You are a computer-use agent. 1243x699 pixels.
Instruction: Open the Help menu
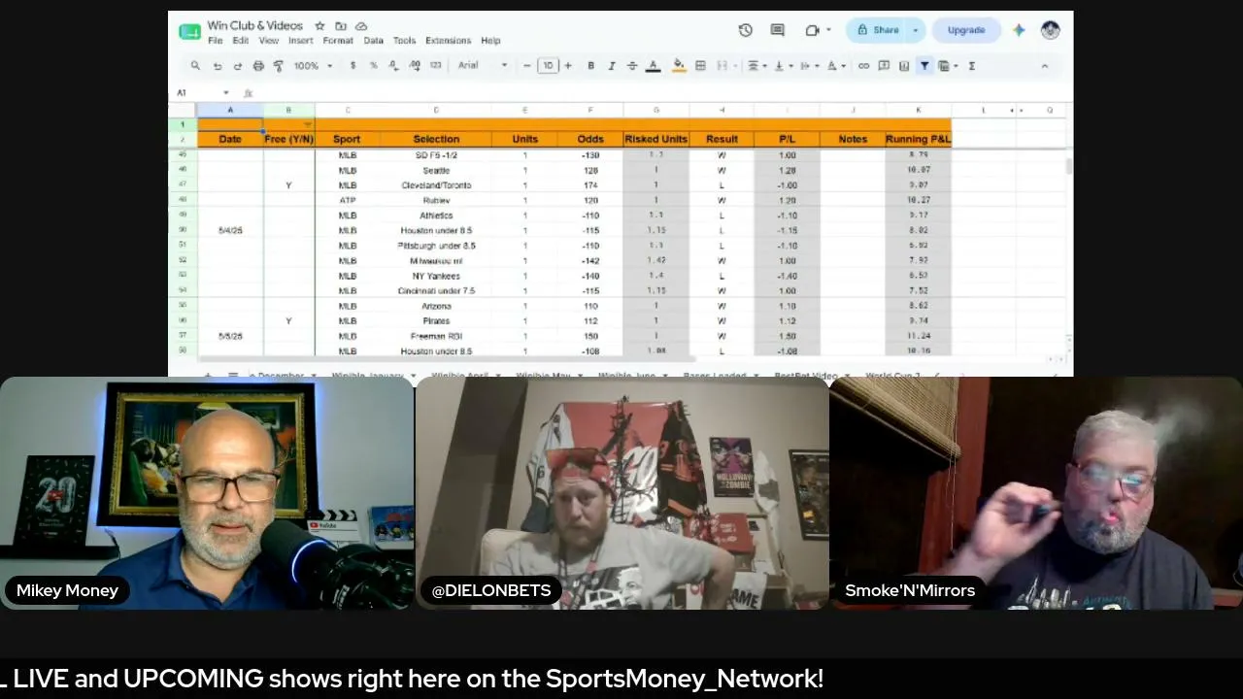click(x=490, y=41)
